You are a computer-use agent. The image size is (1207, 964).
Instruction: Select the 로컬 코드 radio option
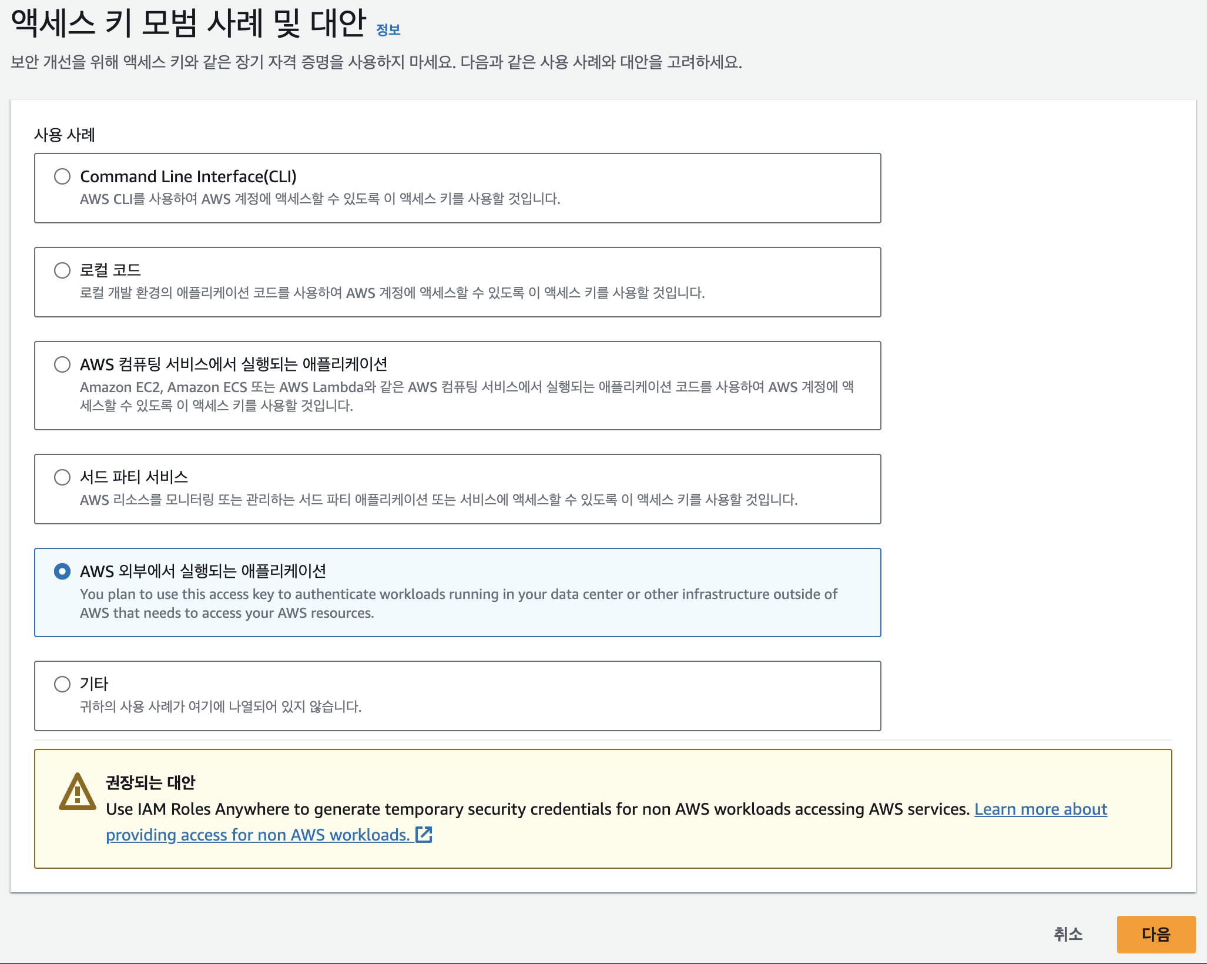pyautogui.click(x=62, y=270)
